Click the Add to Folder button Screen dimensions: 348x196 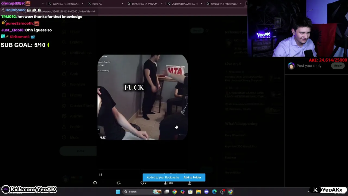(x=192, y=177)
